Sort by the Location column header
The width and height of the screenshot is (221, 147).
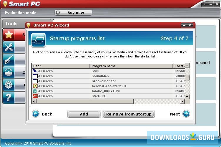[x=179, y=66]
